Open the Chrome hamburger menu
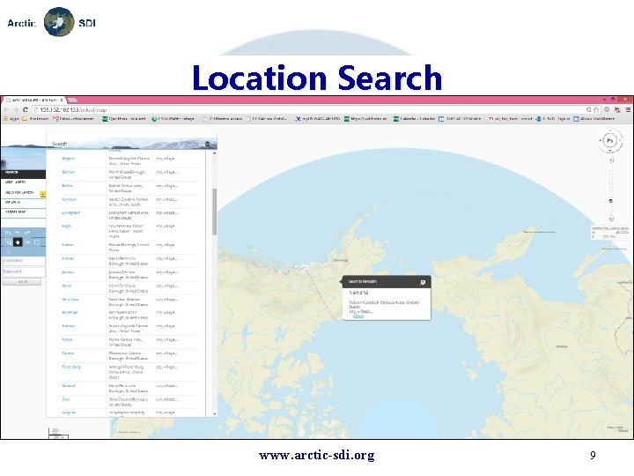Viewport: 634px width, 476px height. (x=628, y=109)
